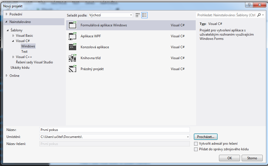Expand the Online node

7,75
